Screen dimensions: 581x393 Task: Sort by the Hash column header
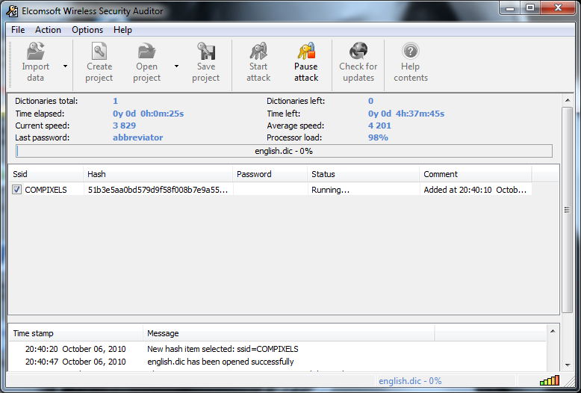pos(158,174)
